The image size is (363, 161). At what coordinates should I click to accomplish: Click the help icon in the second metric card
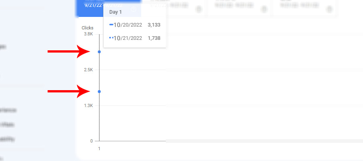[199, 9]
